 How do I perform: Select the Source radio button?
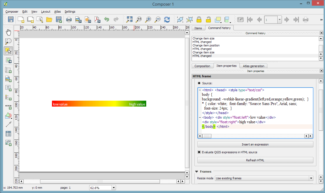(199, 83)
